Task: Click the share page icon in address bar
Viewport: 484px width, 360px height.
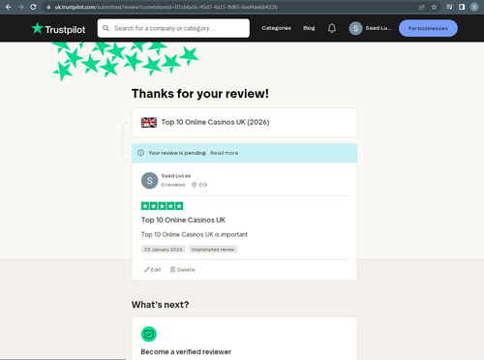Action: click(x=421, y=7)
